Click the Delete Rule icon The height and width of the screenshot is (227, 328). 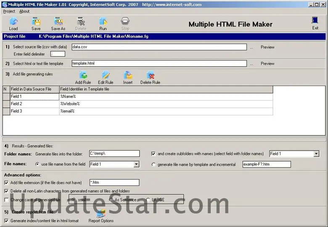pyautogui.click(x=151, y=75)
